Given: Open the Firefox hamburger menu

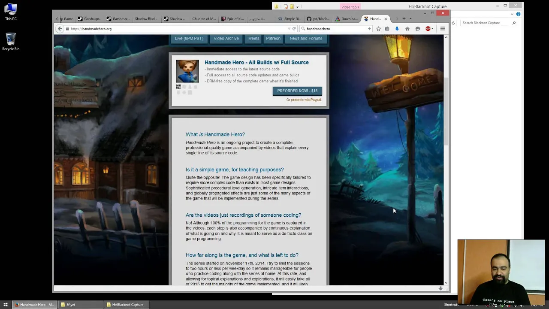Looking at the screenshot, I should [443, 29].
